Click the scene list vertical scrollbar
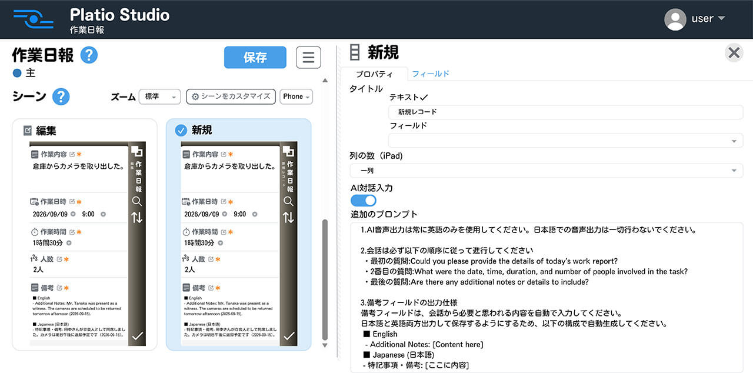Image resolution: width=753 pixels, height=373 pixels. click(325, 279)
